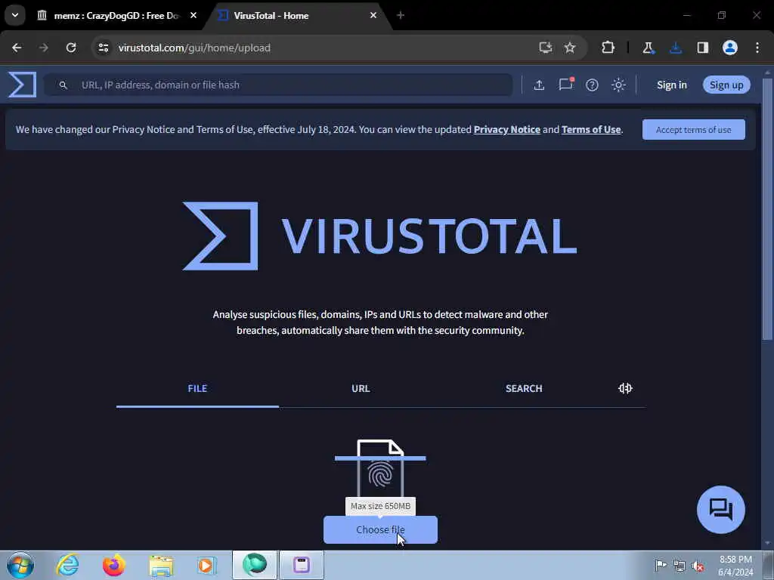Screen dimensions: 774x580
Task: Close the VirusTotal - Home tab
Action: [373, 15]
